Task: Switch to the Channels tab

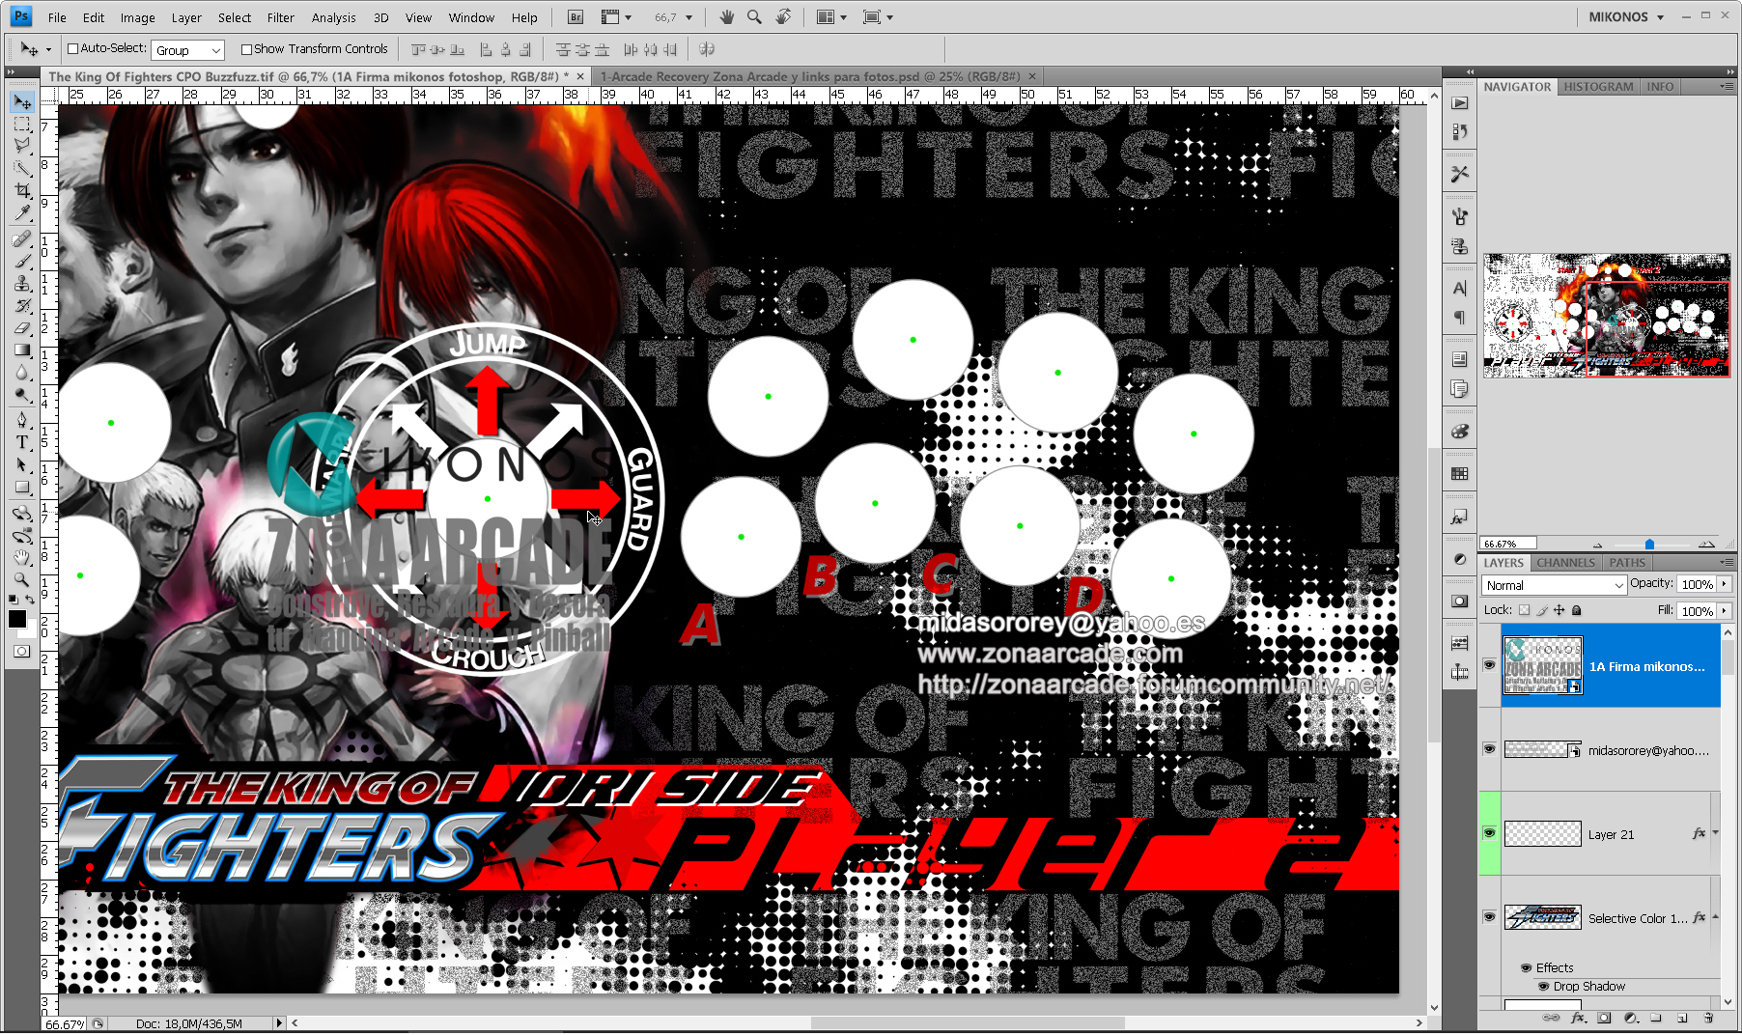Action: (1565, 563)
